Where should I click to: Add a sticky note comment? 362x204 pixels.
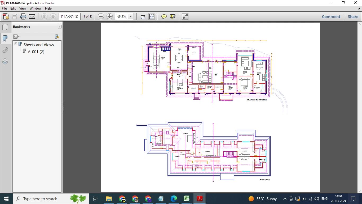point(164,16)
